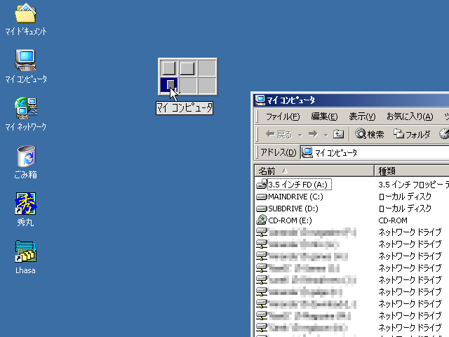This screenshot has height=337, width=449.
Task: Open the back history dropdown arrow
Action: [300, 135]
